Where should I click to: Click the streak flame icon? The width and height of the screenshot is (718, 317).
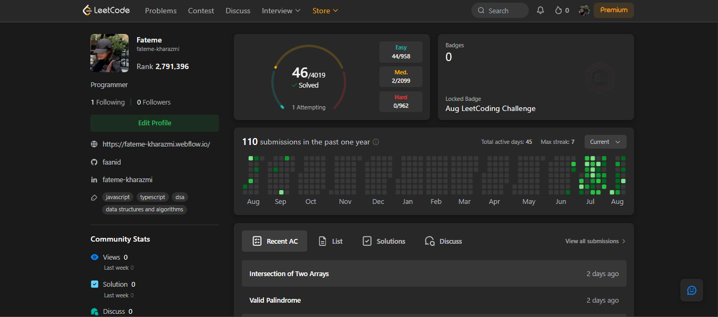tap(558, 10)
